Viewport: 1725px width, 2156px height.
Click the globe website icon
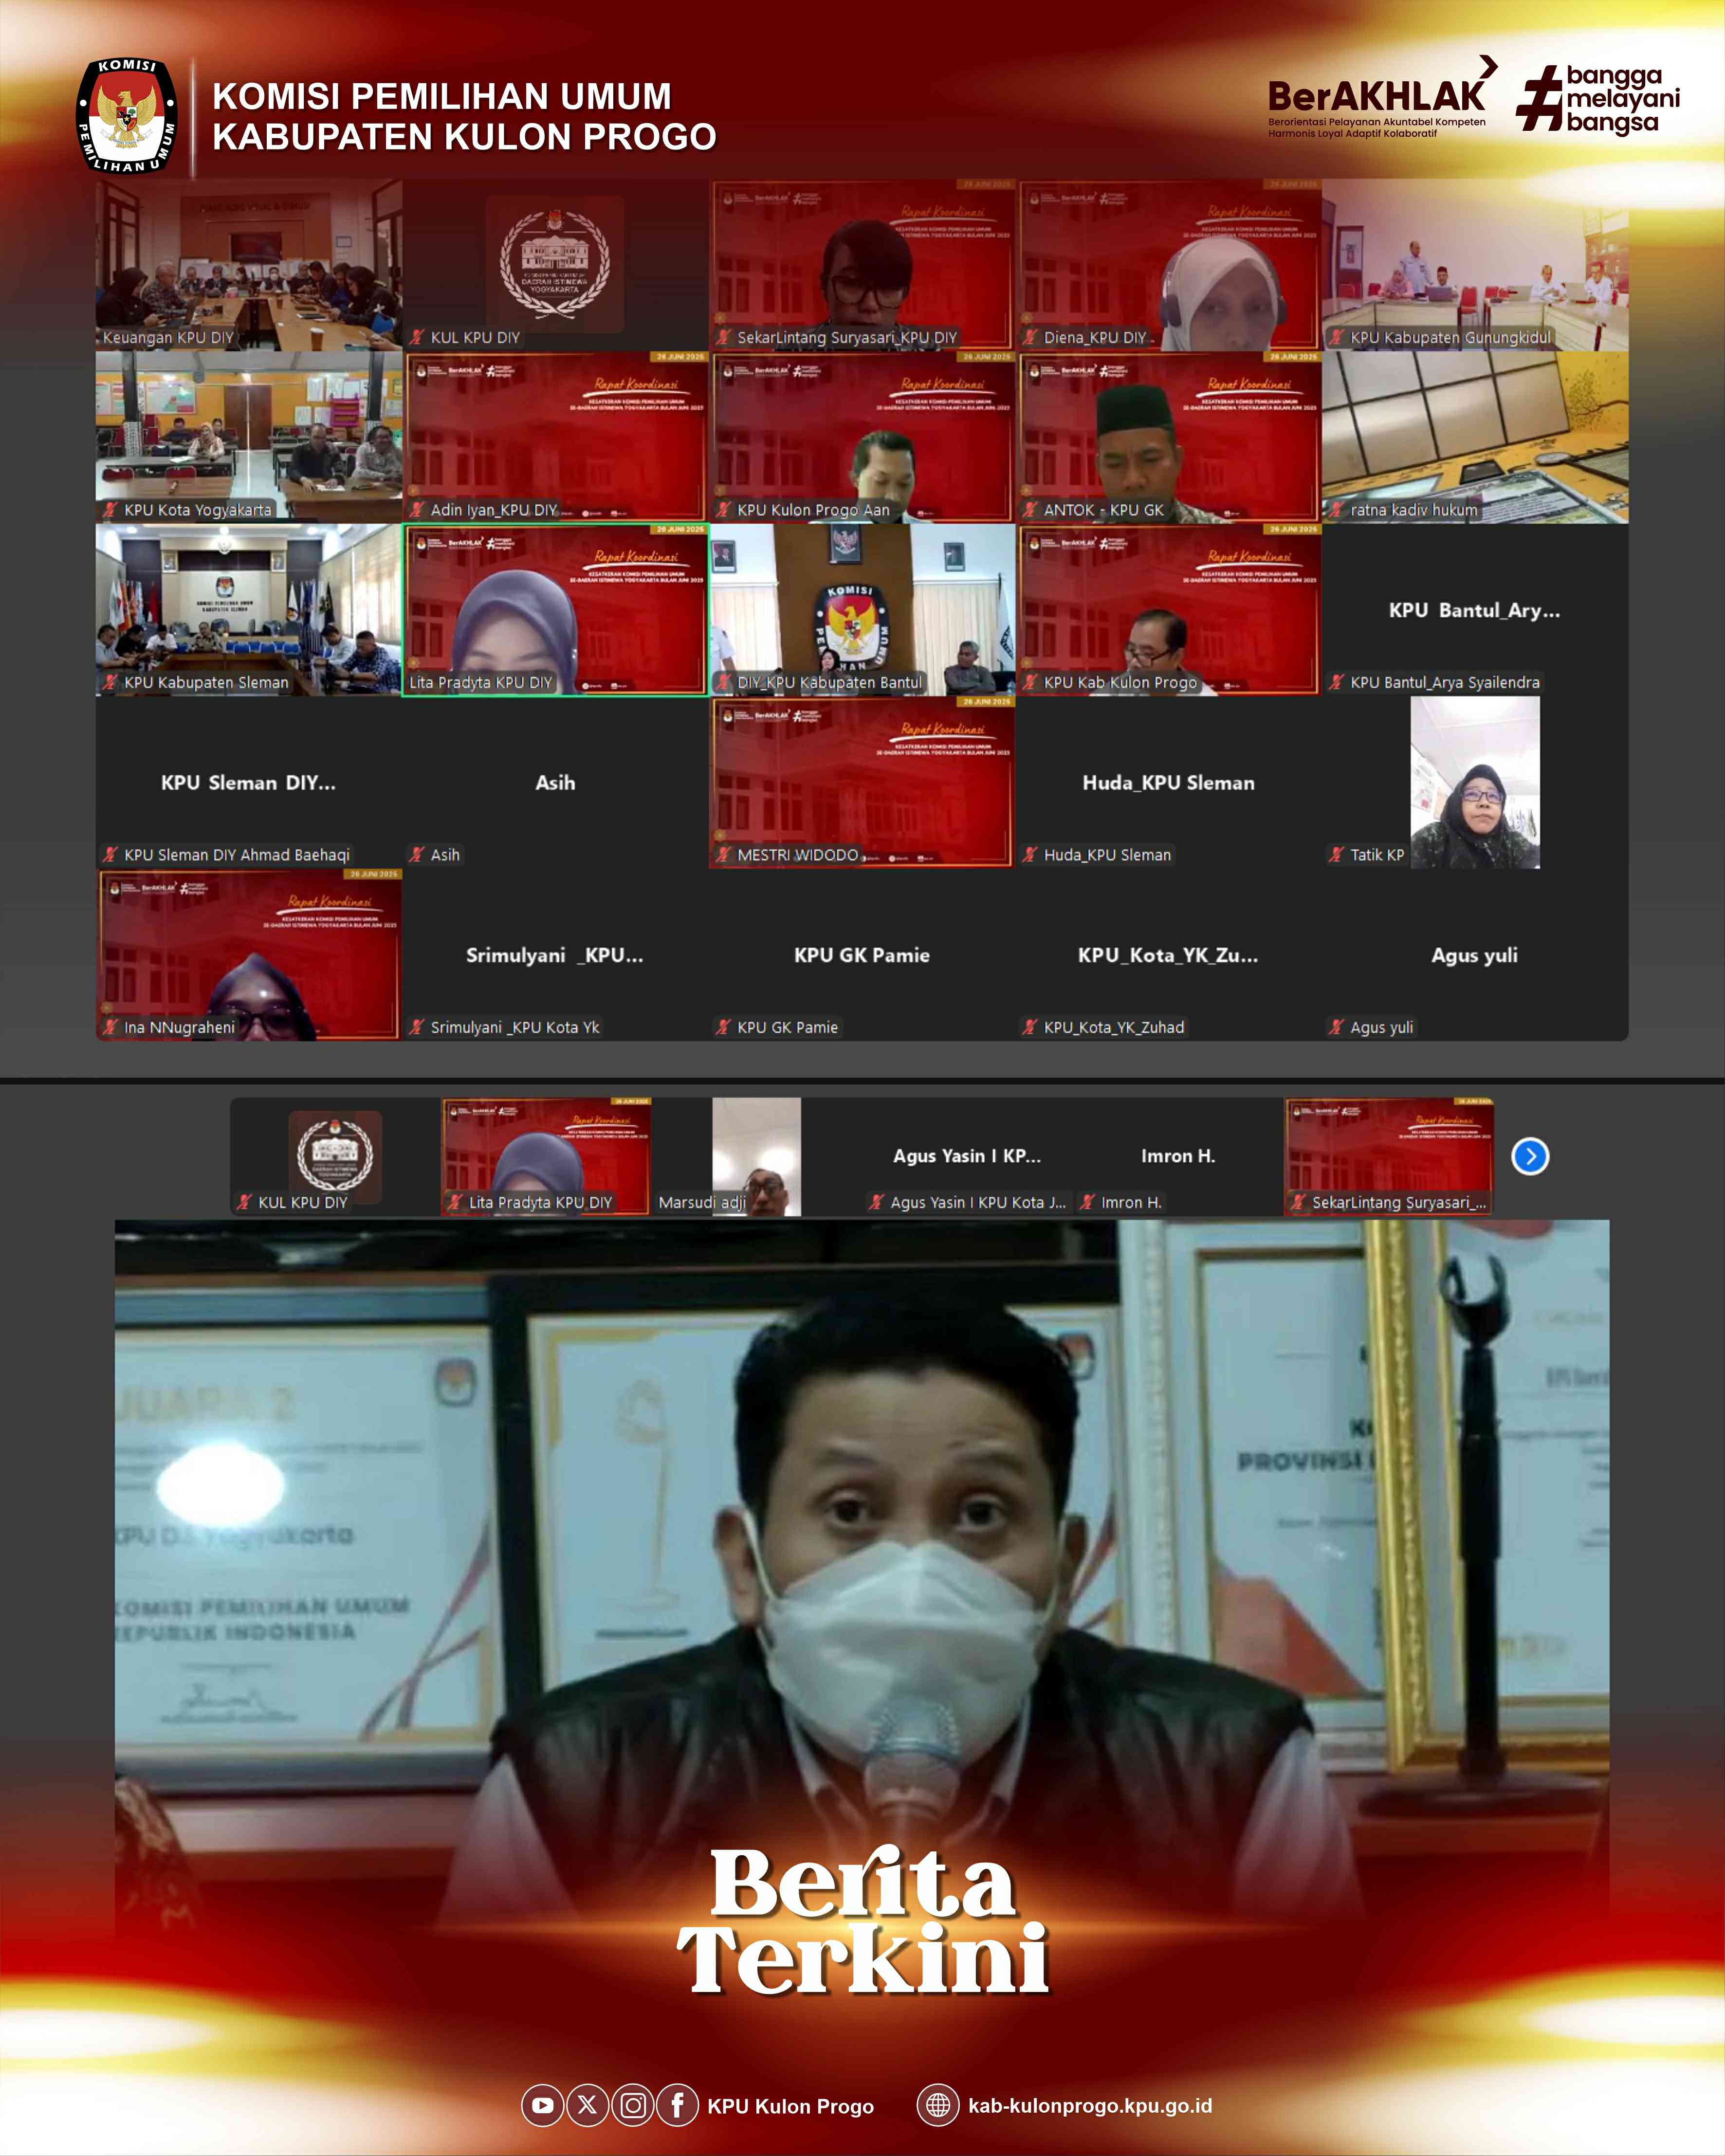[x=937, y=2105]
